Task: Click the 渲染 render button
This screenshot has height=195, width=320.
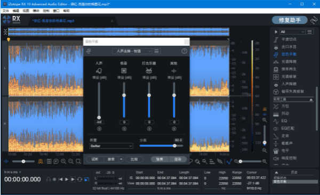Action: (x=178, y=159)
